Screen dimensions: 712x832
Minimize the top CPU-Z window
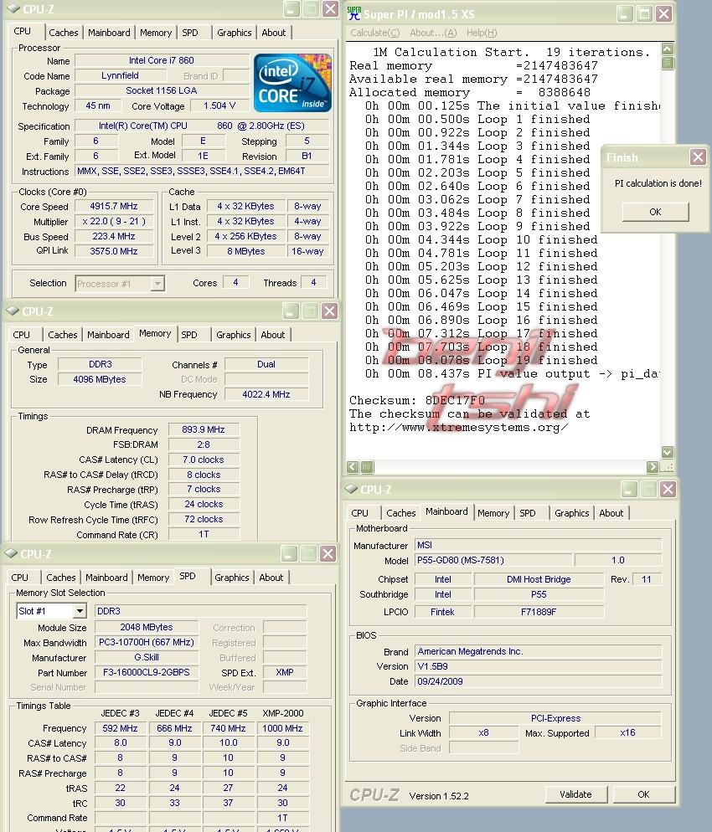(292, 8)
